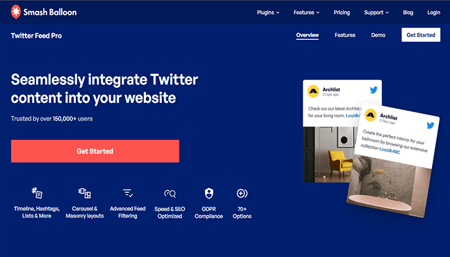
Task: Click the 'Seamlessly integrate Twitter content' headline
Action: tap(104, 89)
